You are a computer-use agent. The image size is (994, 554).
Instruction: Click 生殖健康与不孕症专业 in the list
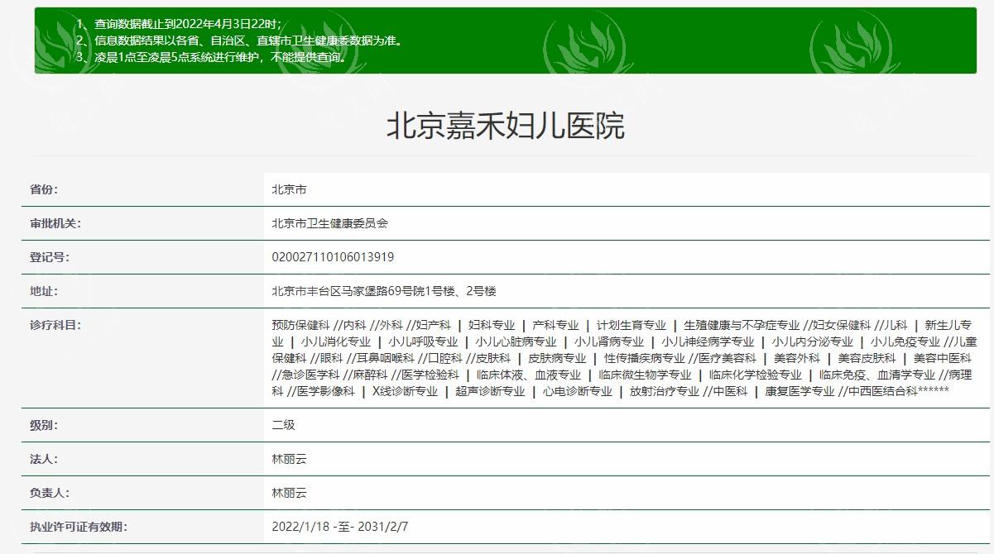(742, 325)
